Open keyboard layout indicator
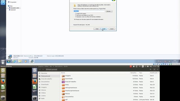The height and width of the screenshot is (101, 180). [x=143, y=66]
